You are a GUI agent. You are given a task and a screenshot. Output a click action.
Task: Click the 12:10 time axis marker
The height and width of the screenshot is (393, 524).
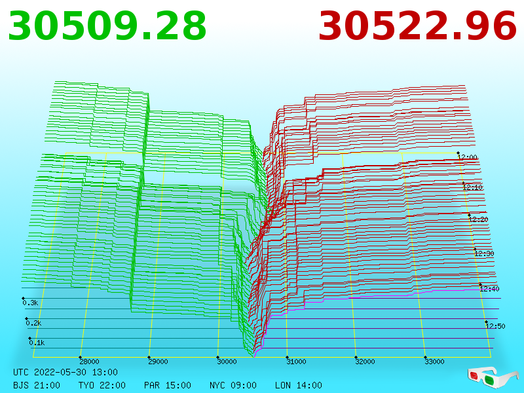(x=472, y=187)
